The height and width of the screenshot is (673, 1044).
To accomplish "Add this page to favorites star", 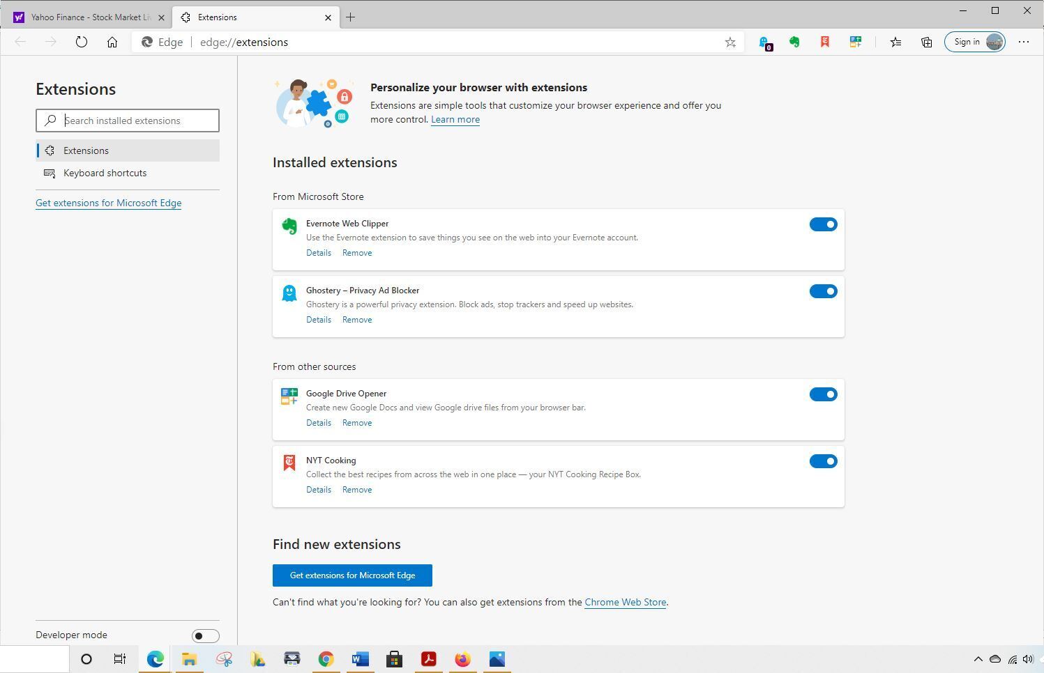I will (x=730, y=42).
